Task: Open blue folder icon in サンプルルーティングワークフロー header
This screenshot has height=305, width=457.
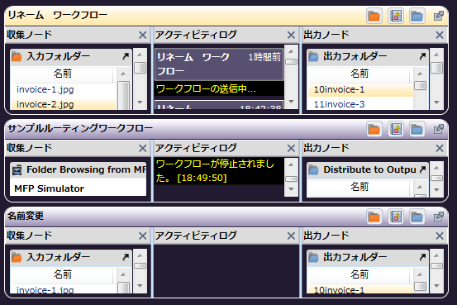Action: tap(417, 129)
